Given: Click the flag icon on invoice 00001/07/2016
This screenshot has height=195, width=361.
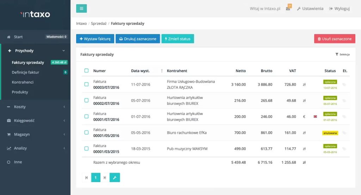Looking at the screenshot, I should [315, 117].
